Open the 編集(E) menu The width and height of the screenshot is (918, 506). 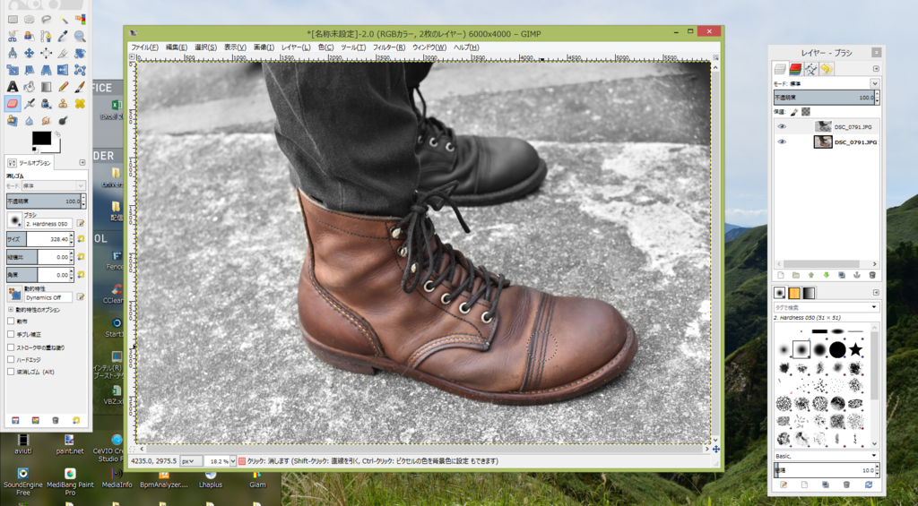[x=177, y=47]
